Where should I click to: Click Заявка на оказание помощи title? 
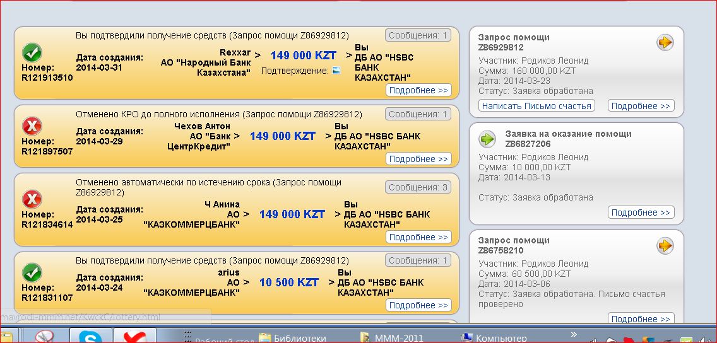point(569,134)
